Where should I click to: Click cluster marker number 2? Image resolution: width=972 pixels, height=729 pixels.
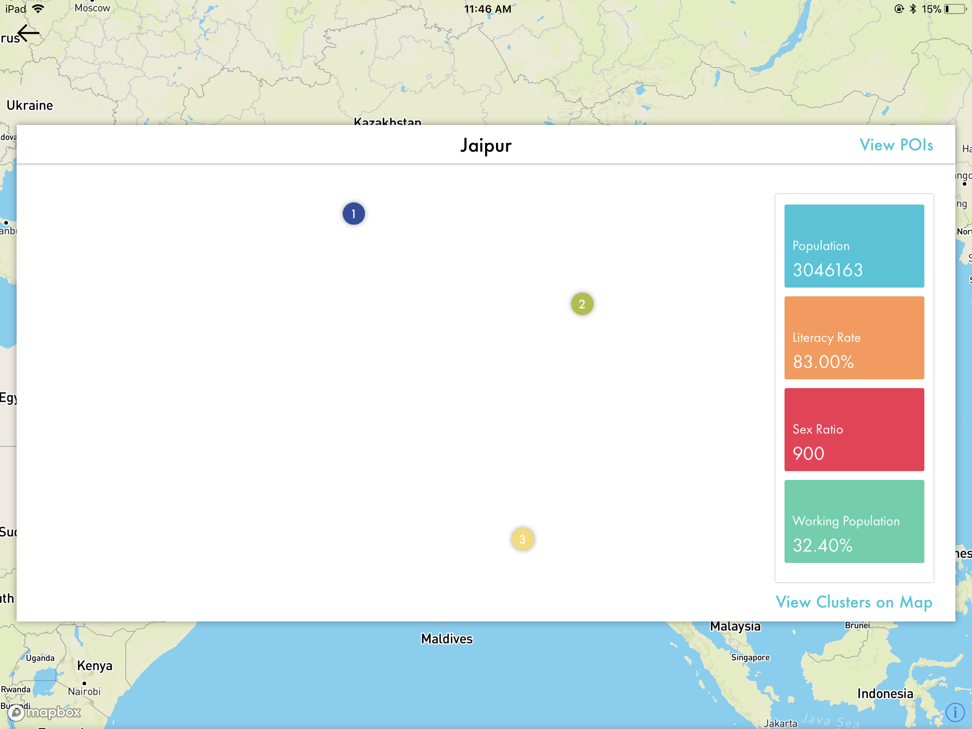583,304
